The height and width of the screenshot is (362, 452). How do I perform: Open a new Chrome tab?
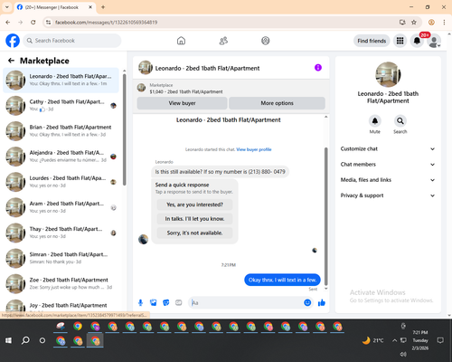(x=103, y=7)
